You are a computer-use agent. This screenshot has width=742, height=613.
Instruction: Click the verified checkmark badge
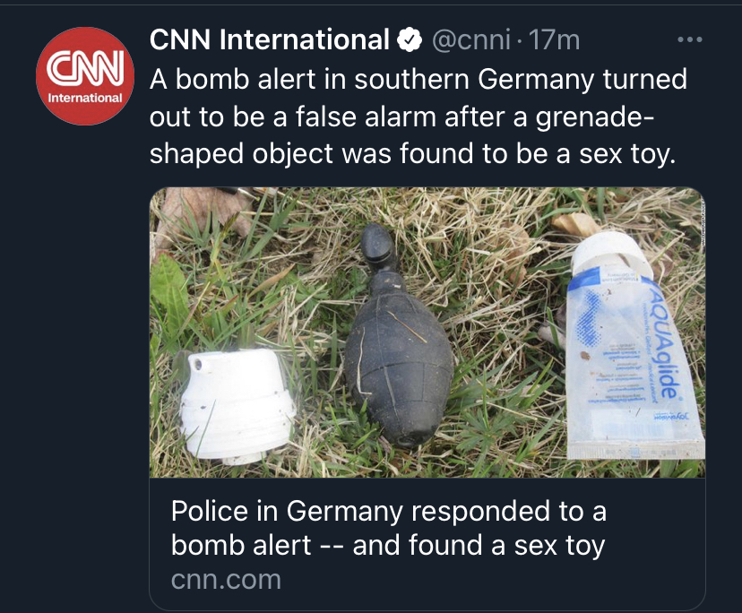click(408, 40)
